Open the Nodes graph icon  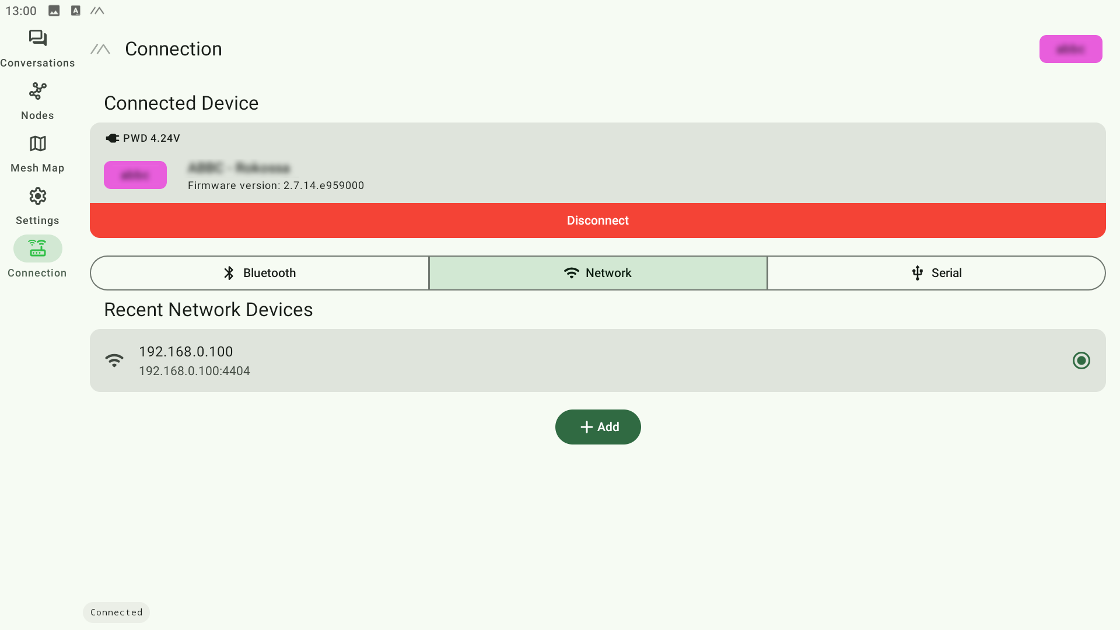point(38,91)
